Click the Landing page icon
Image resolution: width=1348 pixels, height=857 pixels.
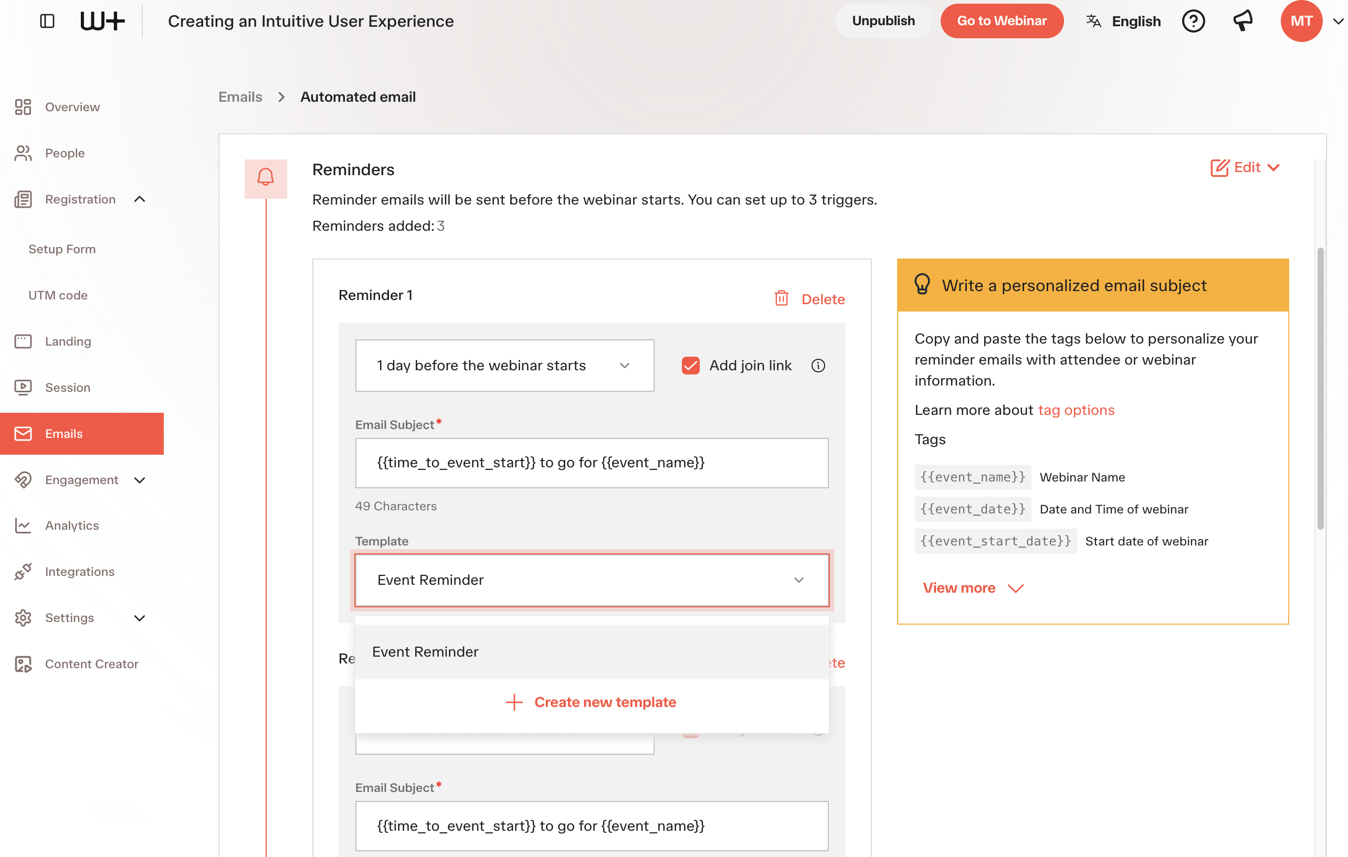pyautogui.click(x=23, y=341)
